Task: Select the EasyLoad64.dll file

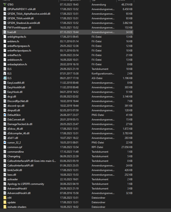Action: tap(16, 83)
